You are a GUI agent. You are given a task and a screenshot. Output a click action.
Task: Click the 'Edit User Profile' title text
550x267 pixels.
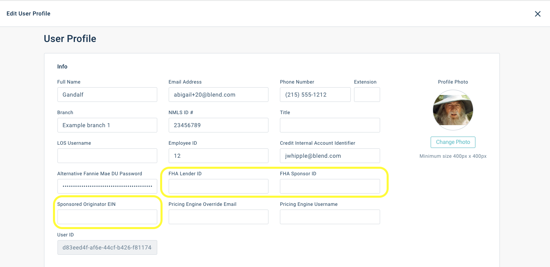29,13
